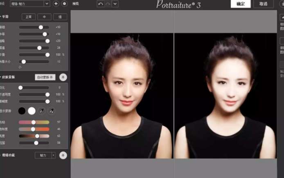Open the undo history chevron dropdown
This screenshot has width=284, height=178.
[115, 4]
